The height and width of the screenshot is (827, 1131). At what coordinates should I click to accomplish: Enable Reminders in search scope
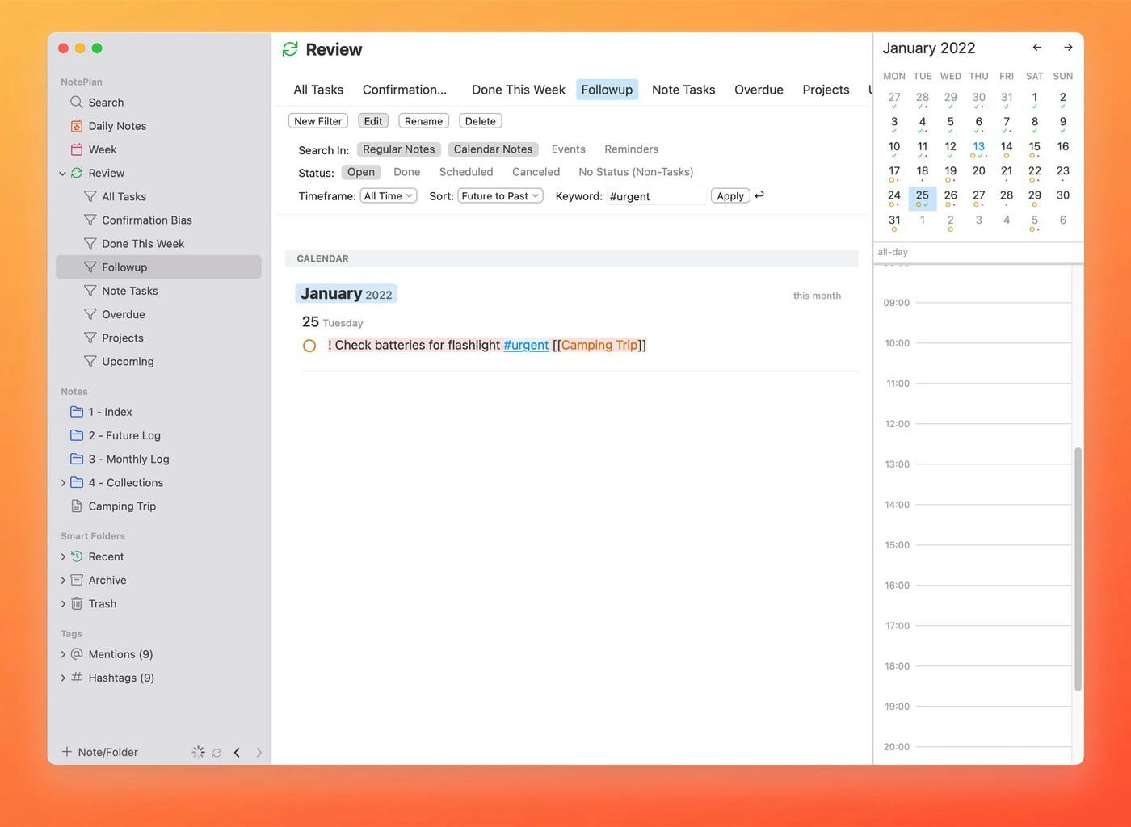click(631, 149)
